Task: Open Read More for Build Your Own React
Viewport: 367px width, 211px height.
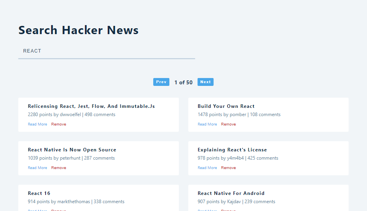Action: click(x=207, y=124)
